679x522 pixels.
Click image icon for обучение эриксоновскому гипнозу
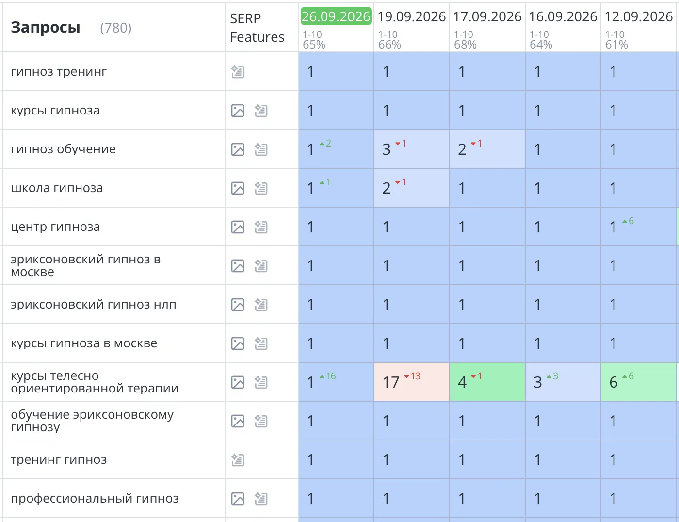238,421
